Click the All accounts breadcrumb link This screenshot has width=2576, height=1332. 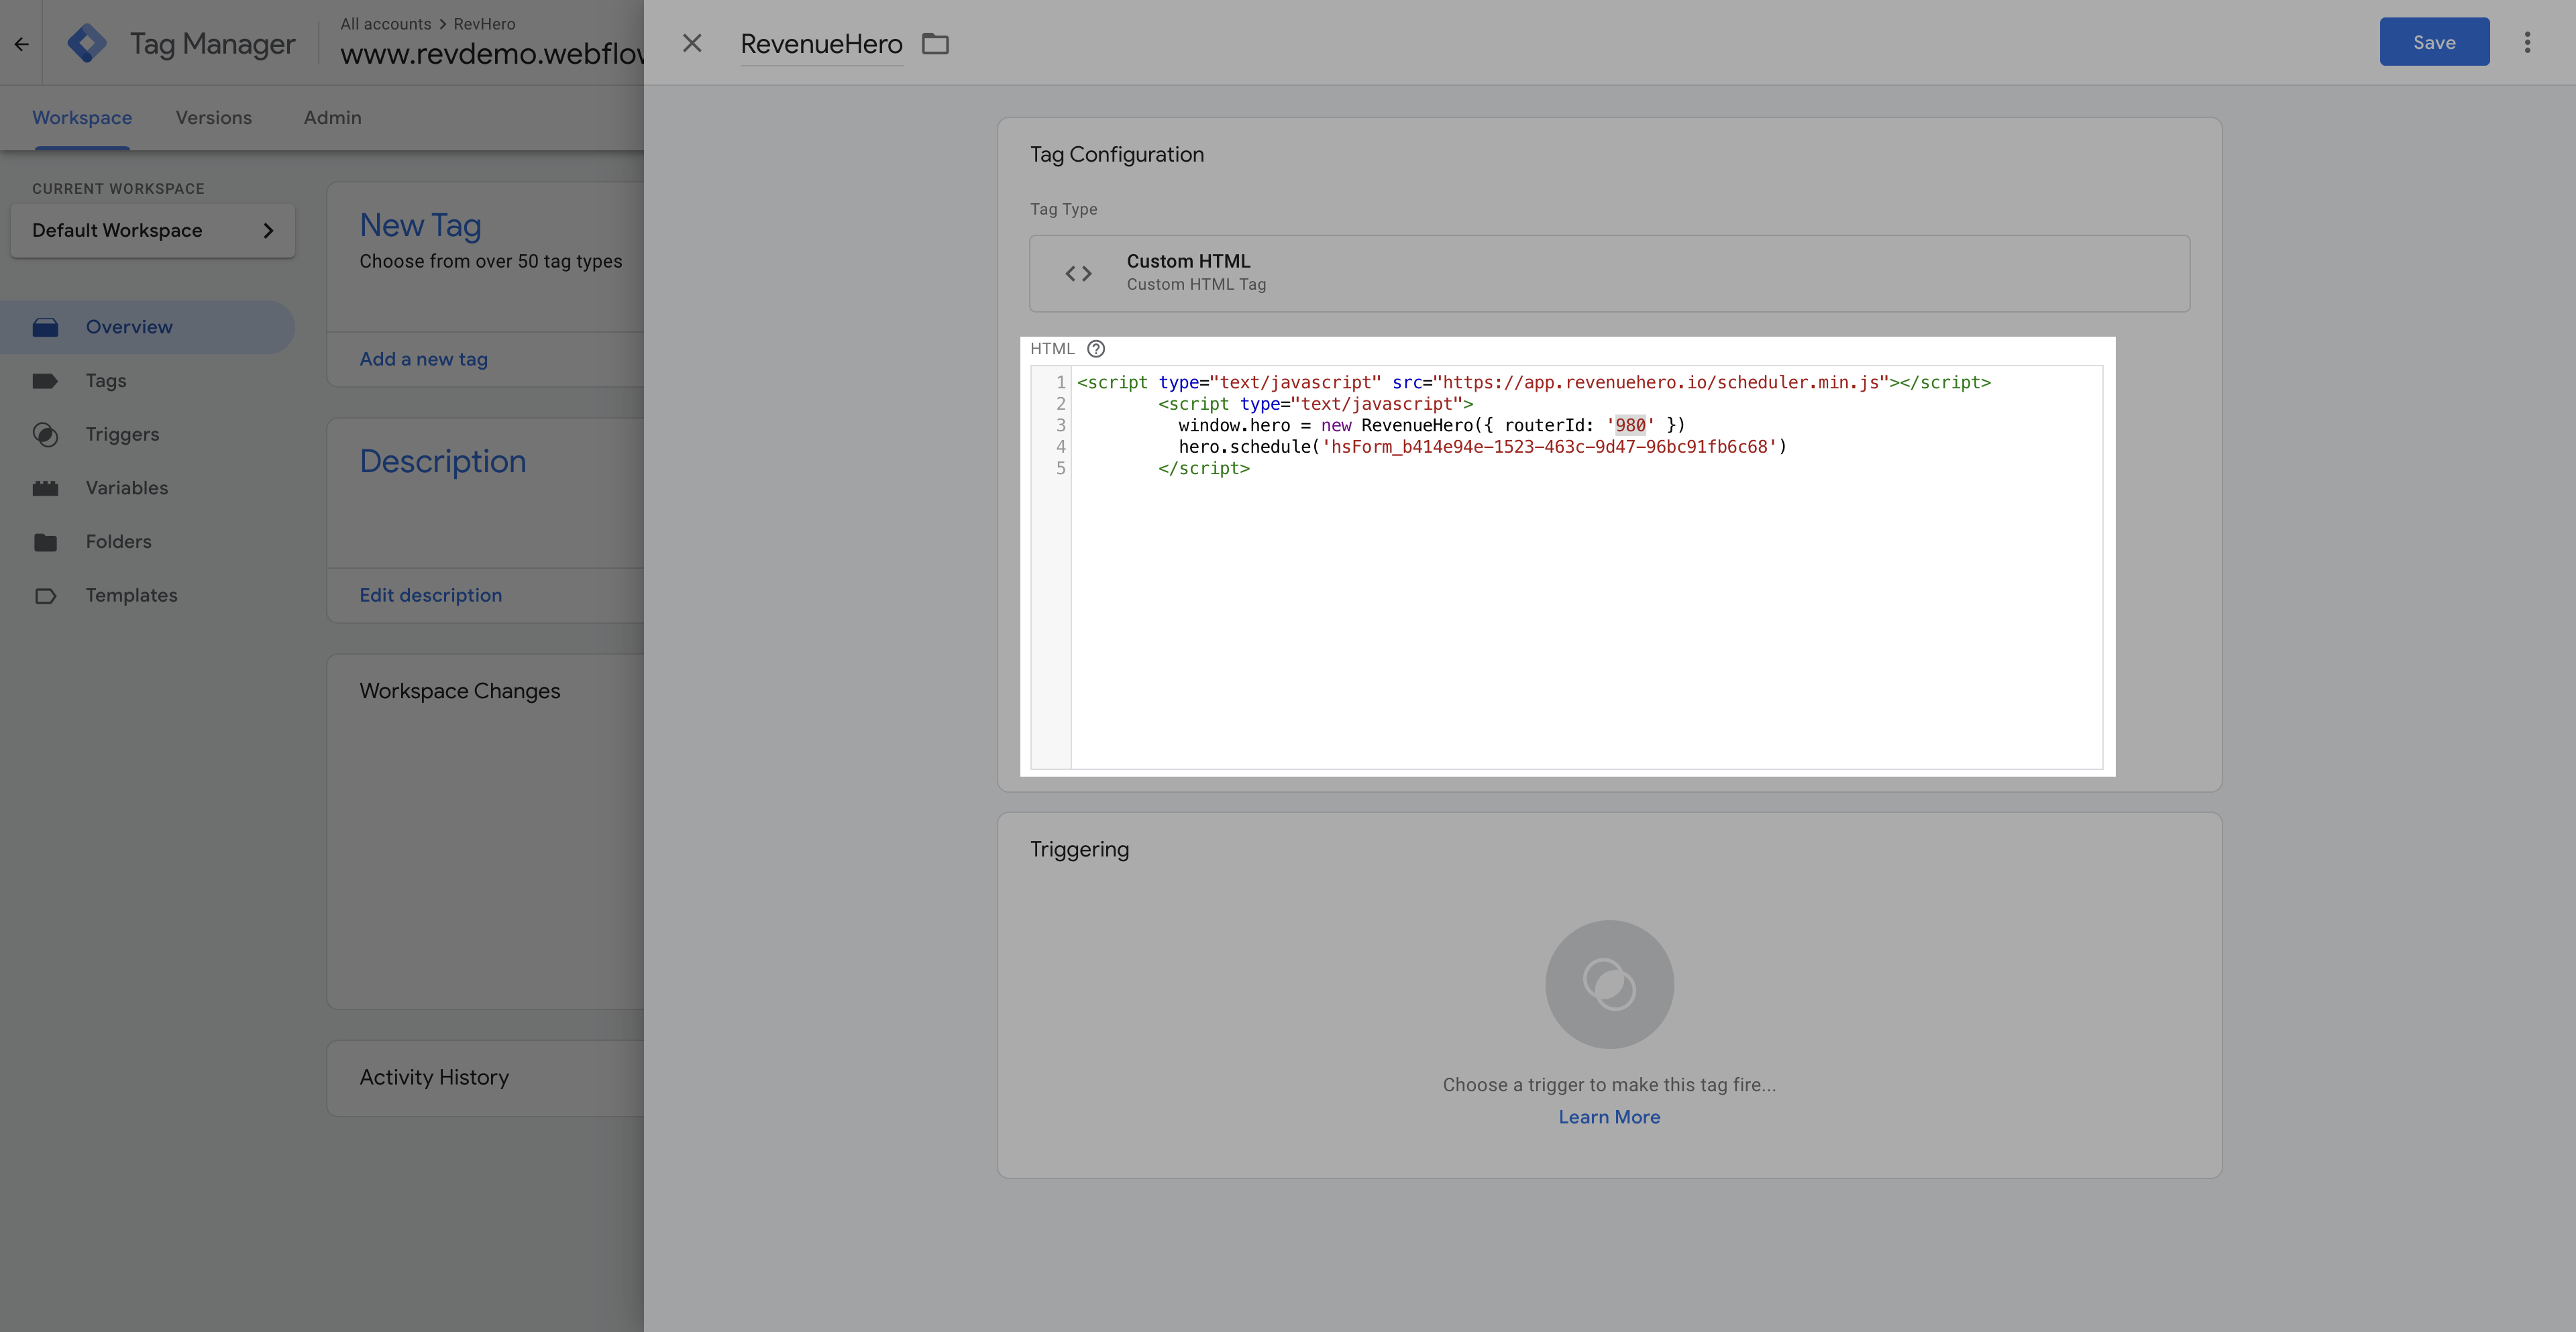coord(386,23)
